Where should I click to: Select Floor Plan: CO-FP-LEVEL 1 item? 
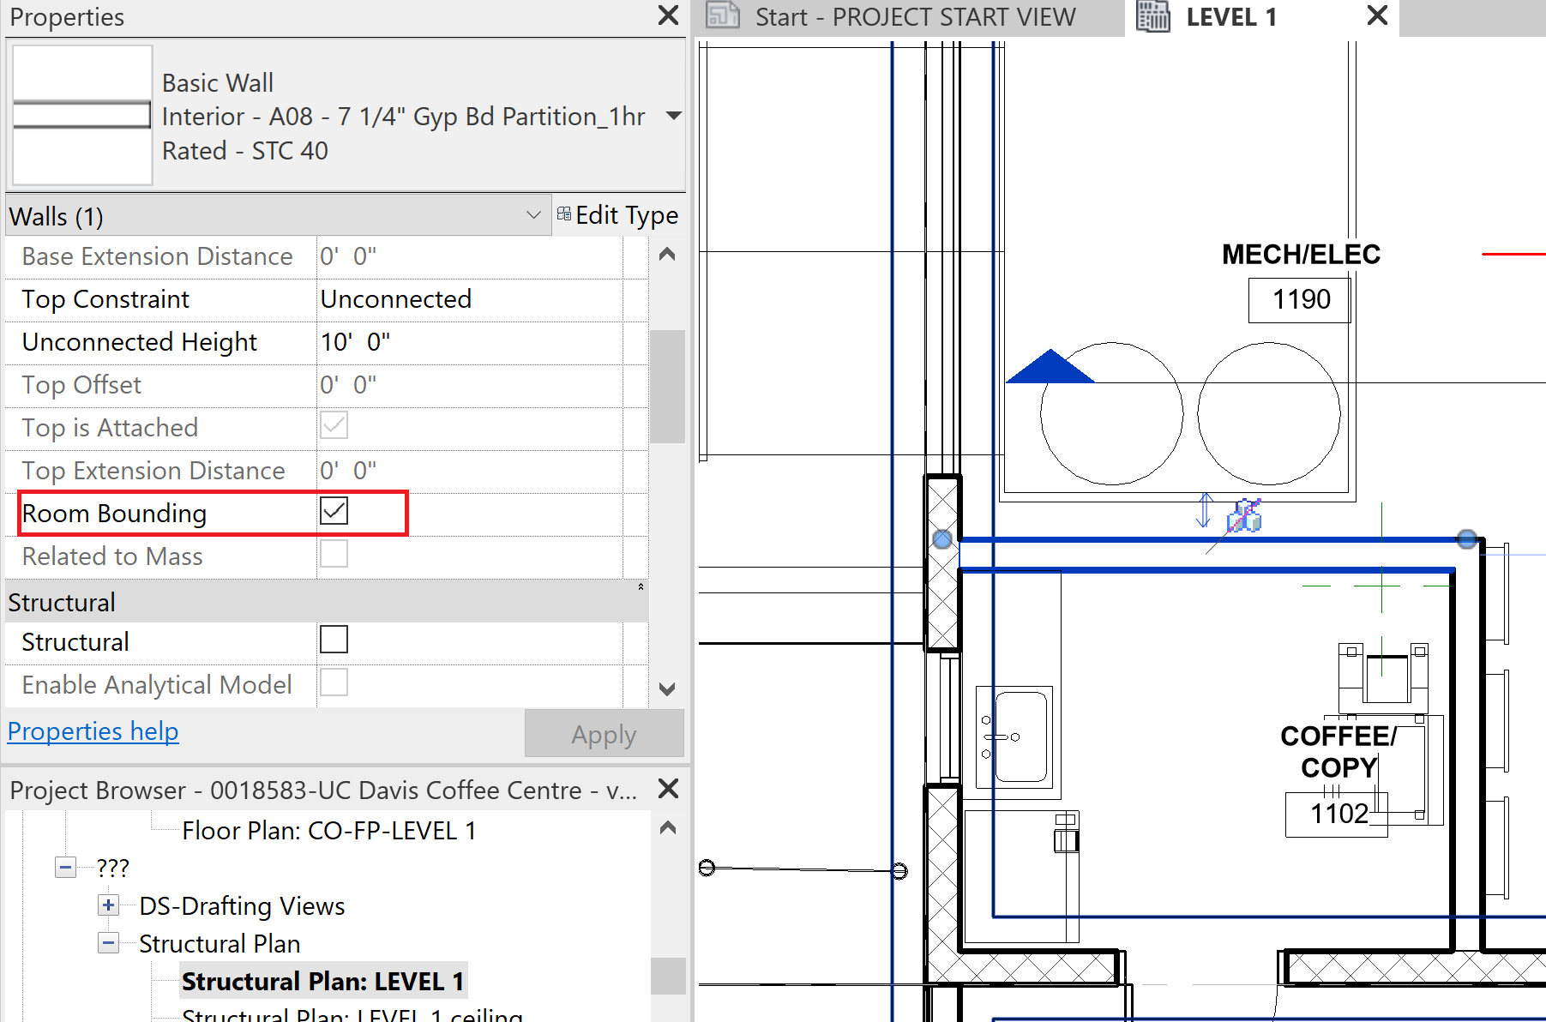(329, 831)
